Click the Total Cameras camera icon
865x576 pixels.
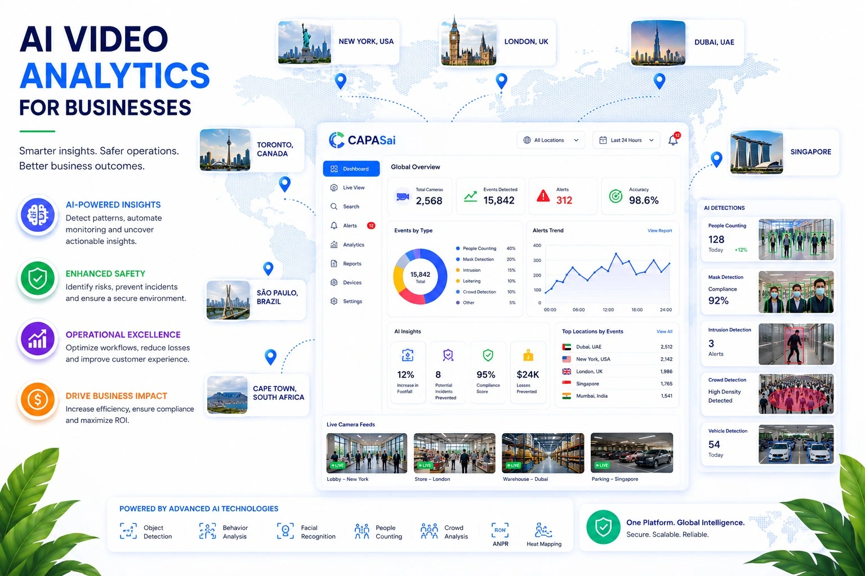coord(403,197)
